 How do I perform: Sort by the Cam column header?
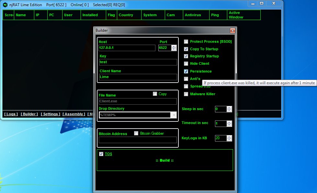coord(174,15)
